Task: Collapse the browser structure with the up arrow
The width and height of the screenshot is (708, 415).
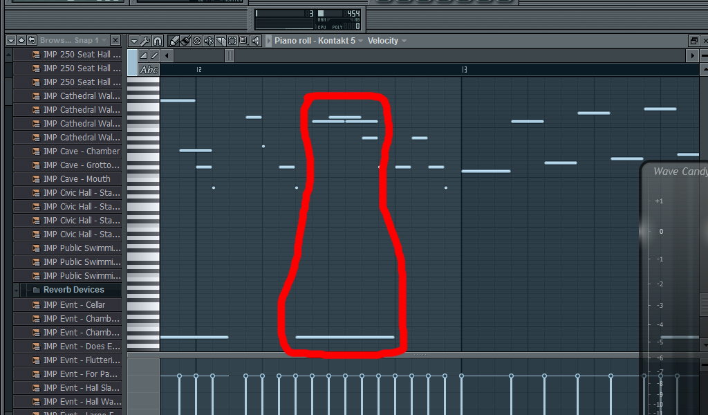Action: (21, 41)
